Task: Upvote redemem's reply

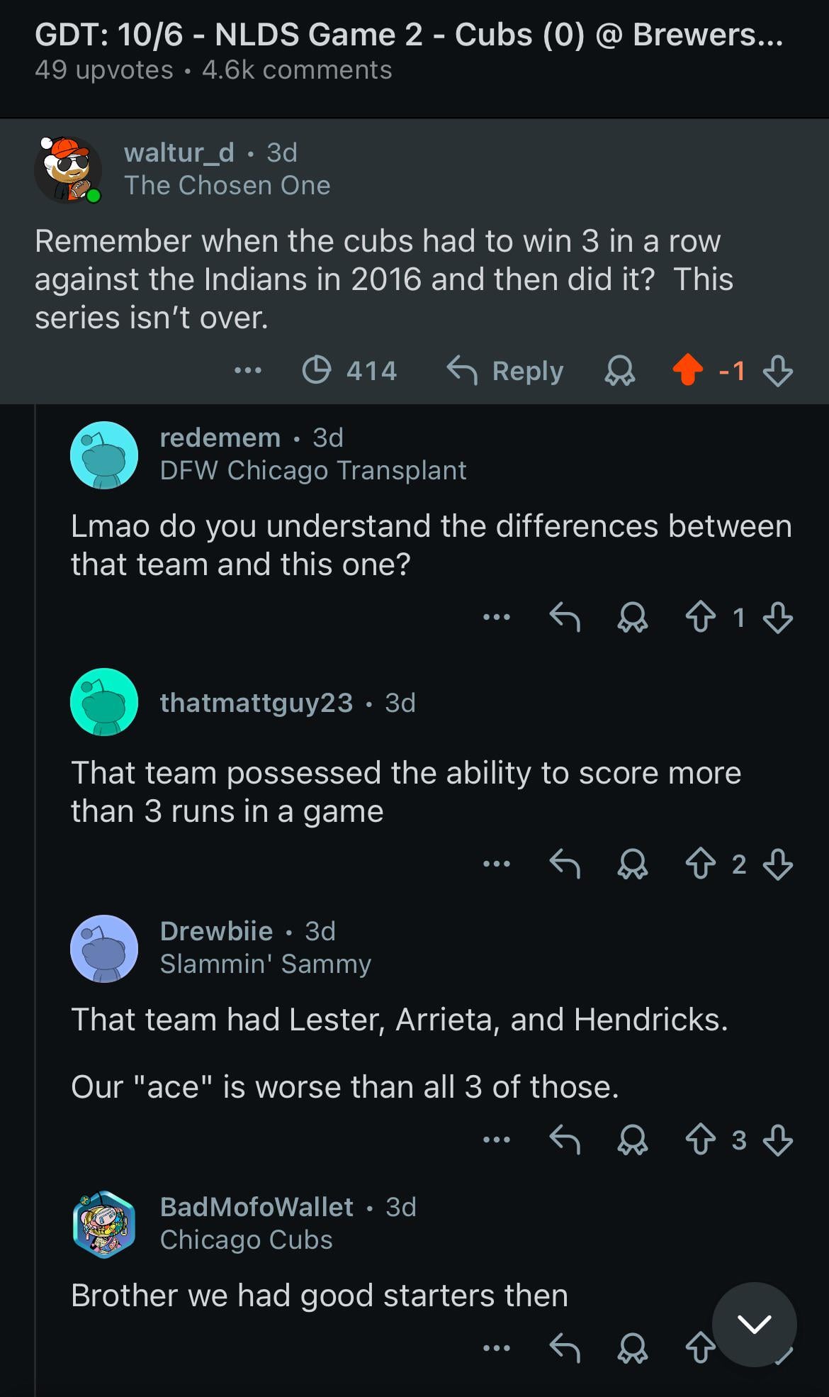Action: [700, 617]
